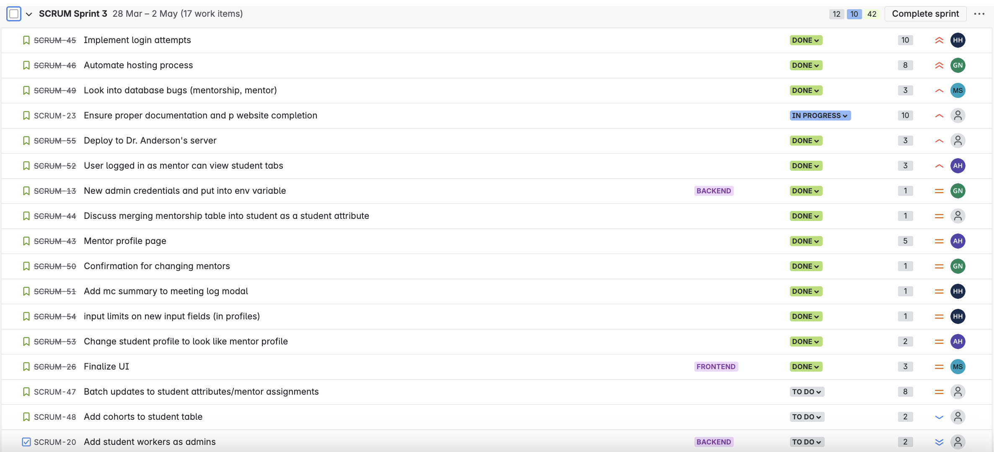Click story bookmark icon next to SCRUM-47
The width and height of the screenshot is (994, 452).
coord(26,392)
